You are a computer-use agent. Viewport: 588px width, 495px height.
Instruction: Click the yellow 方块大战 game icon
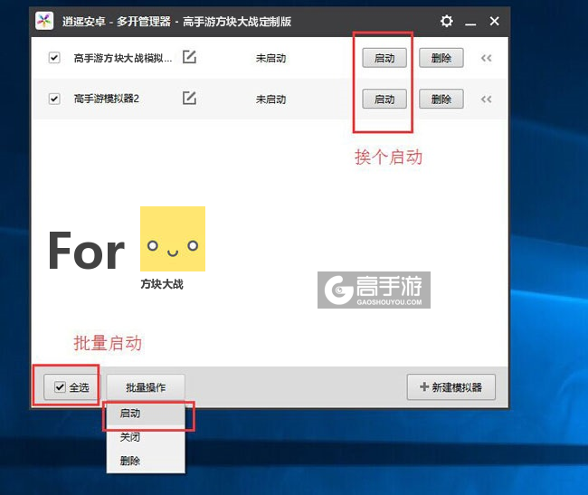(x=172, y=239)
